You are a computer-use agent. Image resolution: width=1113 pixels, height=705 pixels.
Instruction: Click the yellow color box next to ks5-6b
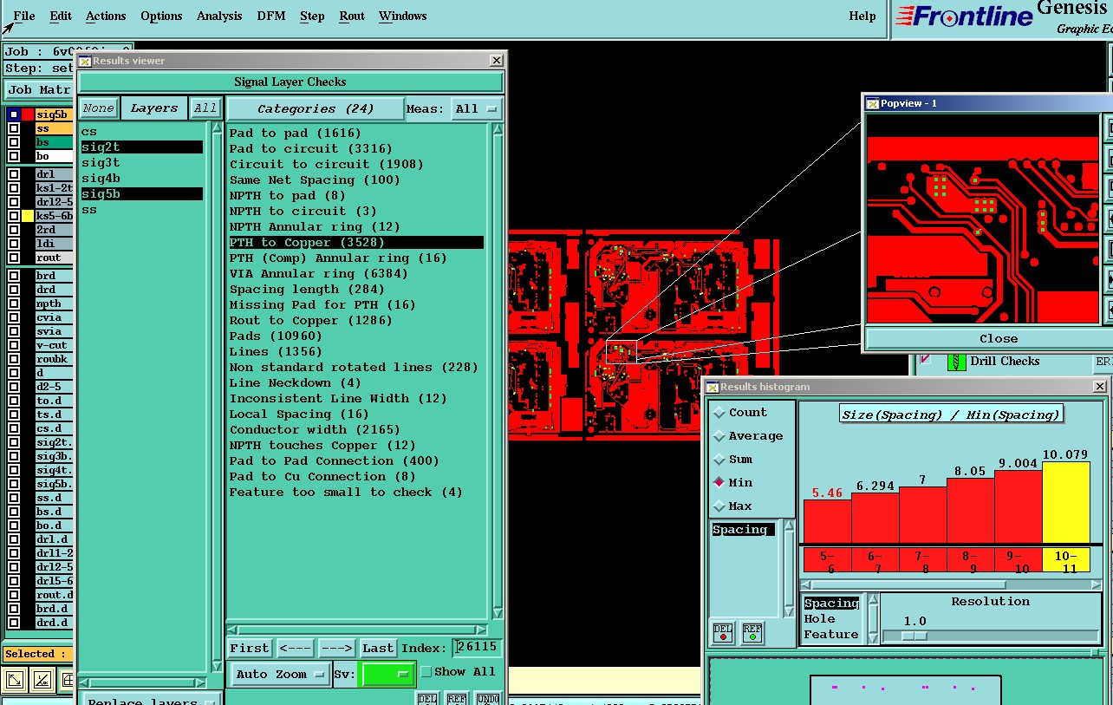point(28,216)
